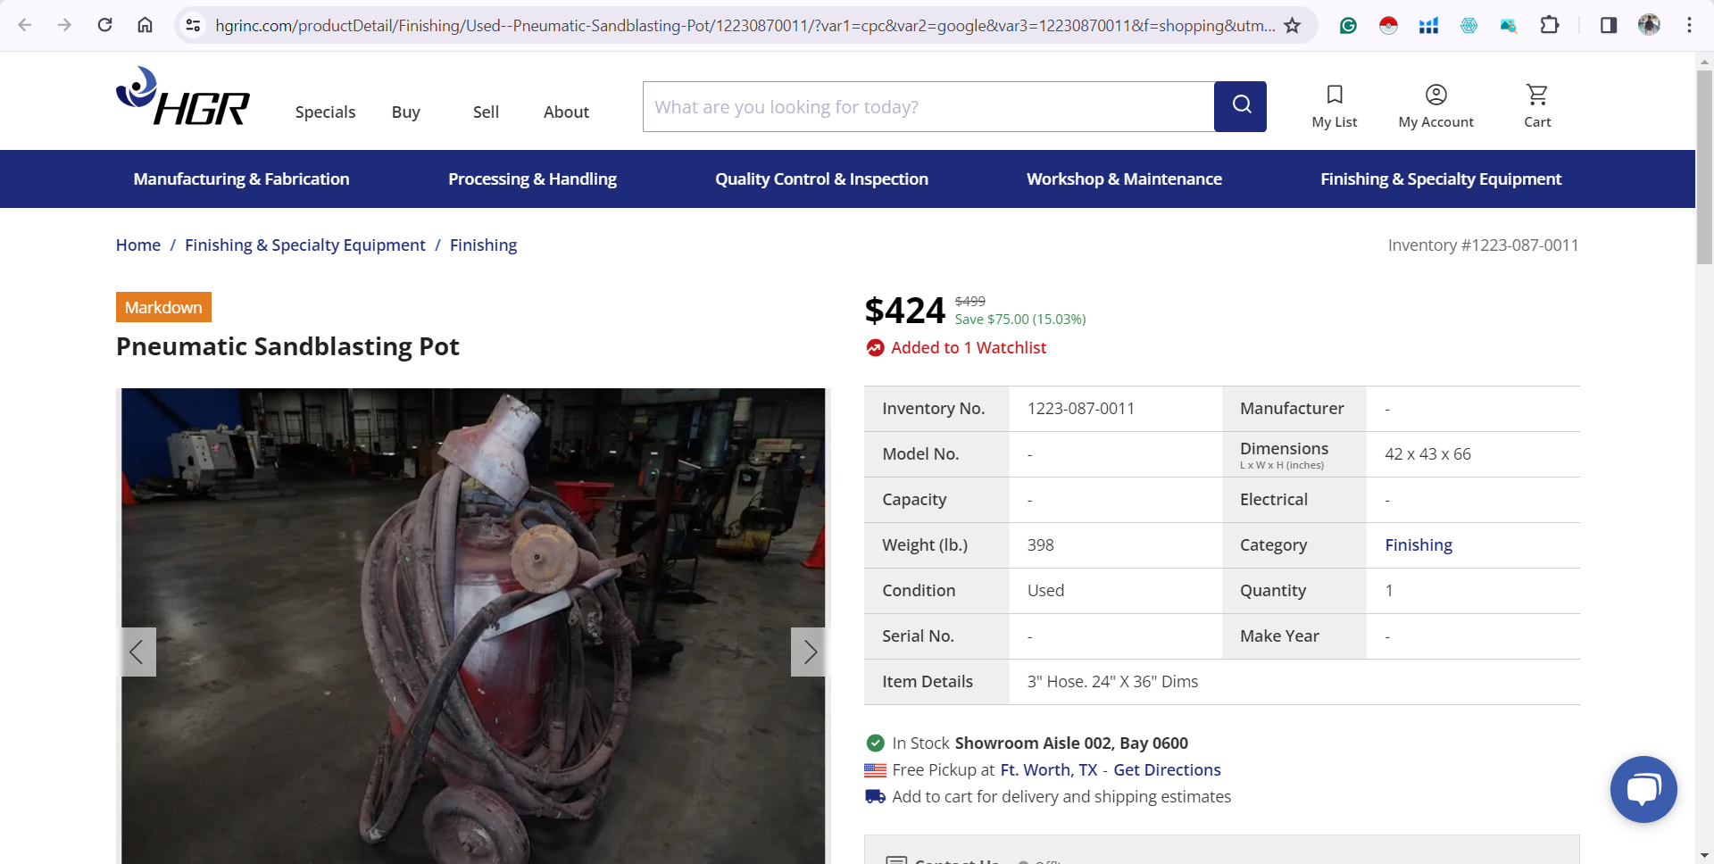Open the shopping Cart icon
This screenshot has height=864, width=1714.
click(1537, 95)
